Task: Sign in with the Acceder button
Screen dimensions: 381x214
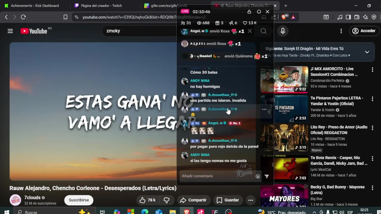Action: [x=364, y=31]
